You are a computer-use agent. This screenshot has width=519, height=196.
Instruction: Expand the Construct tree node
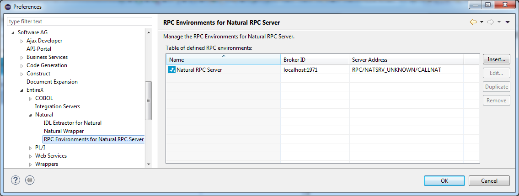pos(22,74)
